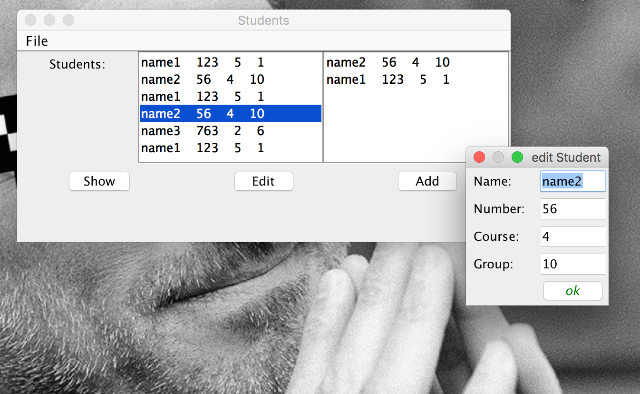The height and width of the screenshot is (394, 640).
Task: Maximize the edit Student dialog with green button
Action: click(517, 157)
